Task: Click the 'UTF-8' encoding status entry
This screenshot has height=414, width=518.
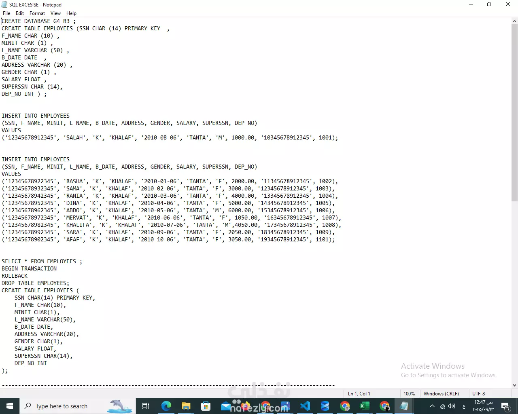Action: click(478, 393)
